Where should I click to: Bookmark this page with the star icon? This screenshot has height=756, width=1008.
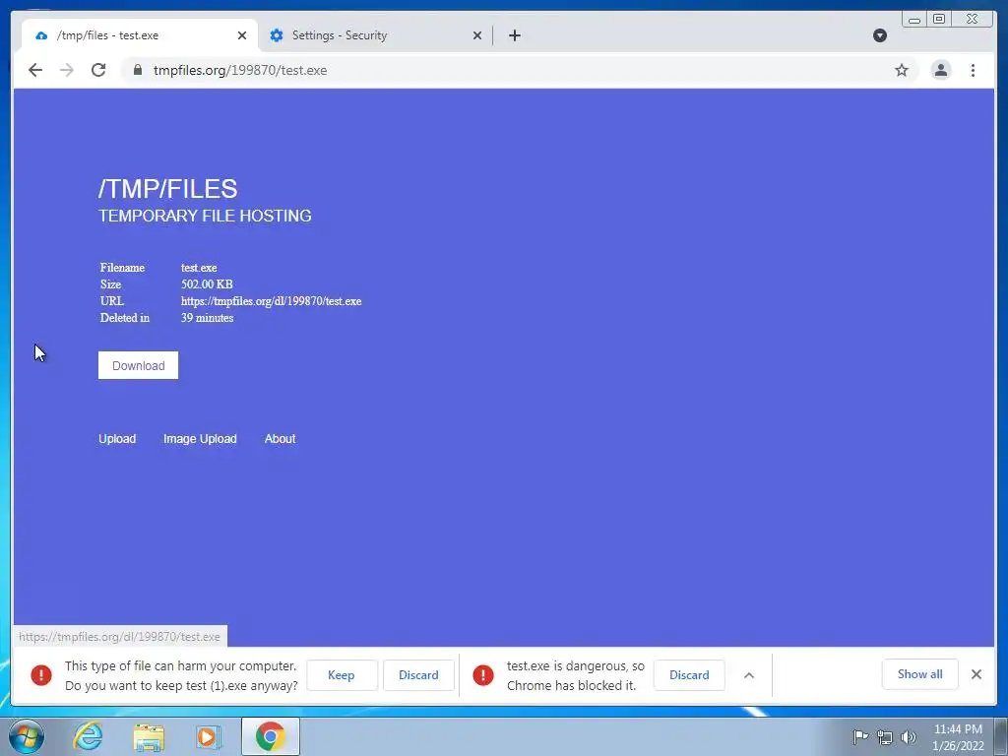[902, 70]
